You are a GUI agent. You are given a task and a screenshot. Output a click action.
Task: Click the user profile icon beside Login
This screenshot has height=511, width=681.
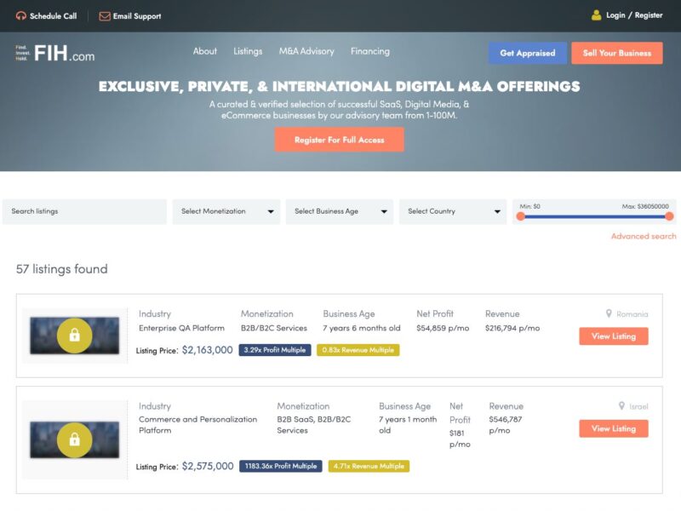[x=597, y=15]
